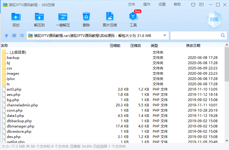
Task: Click the 20.3 KB size of channeladmin.php
Action: pos(122,105)
